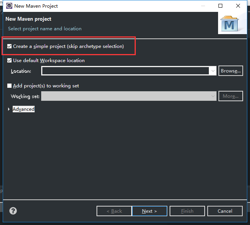The image size is (250, 225).
Task: Uncheck Use default Workspace location
Action: 9,61
